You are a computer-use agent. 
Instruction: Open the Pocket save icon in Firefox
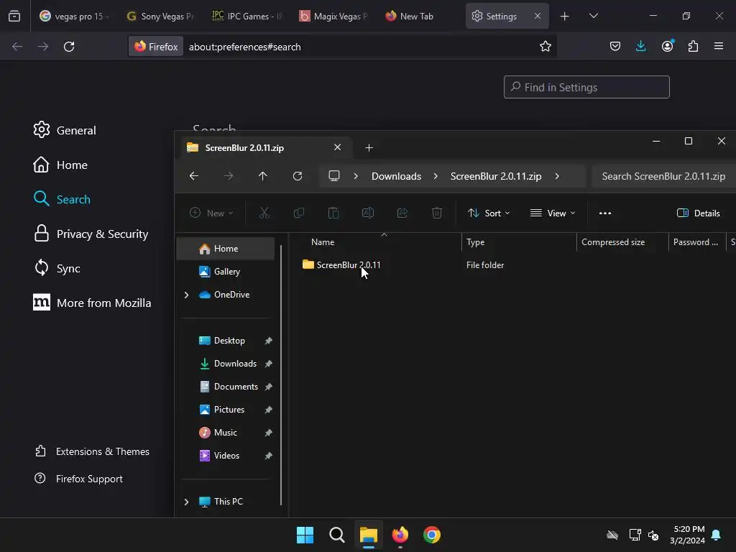(615, 46)
